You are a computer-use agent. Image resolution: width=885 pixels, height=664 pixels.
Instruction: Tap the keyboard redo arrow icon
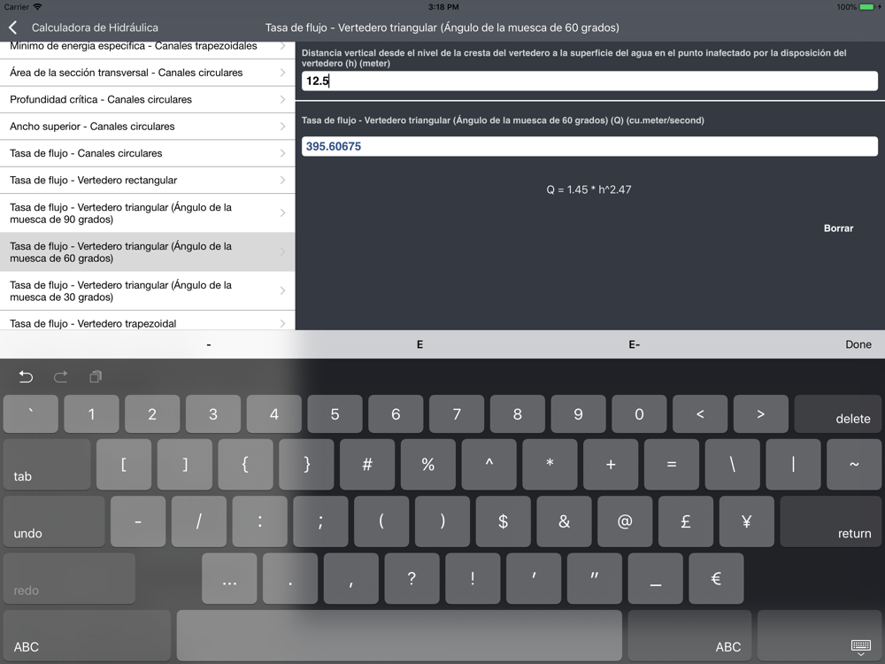tap(60, 376)
